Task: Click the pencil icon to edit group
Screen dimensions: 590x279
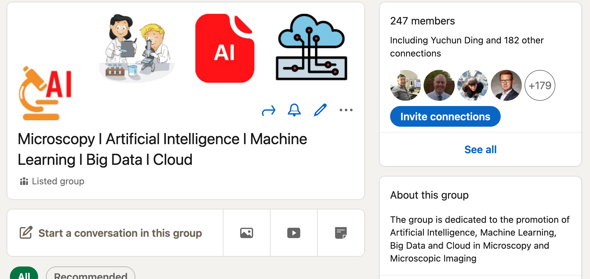Action: [320, 110]
